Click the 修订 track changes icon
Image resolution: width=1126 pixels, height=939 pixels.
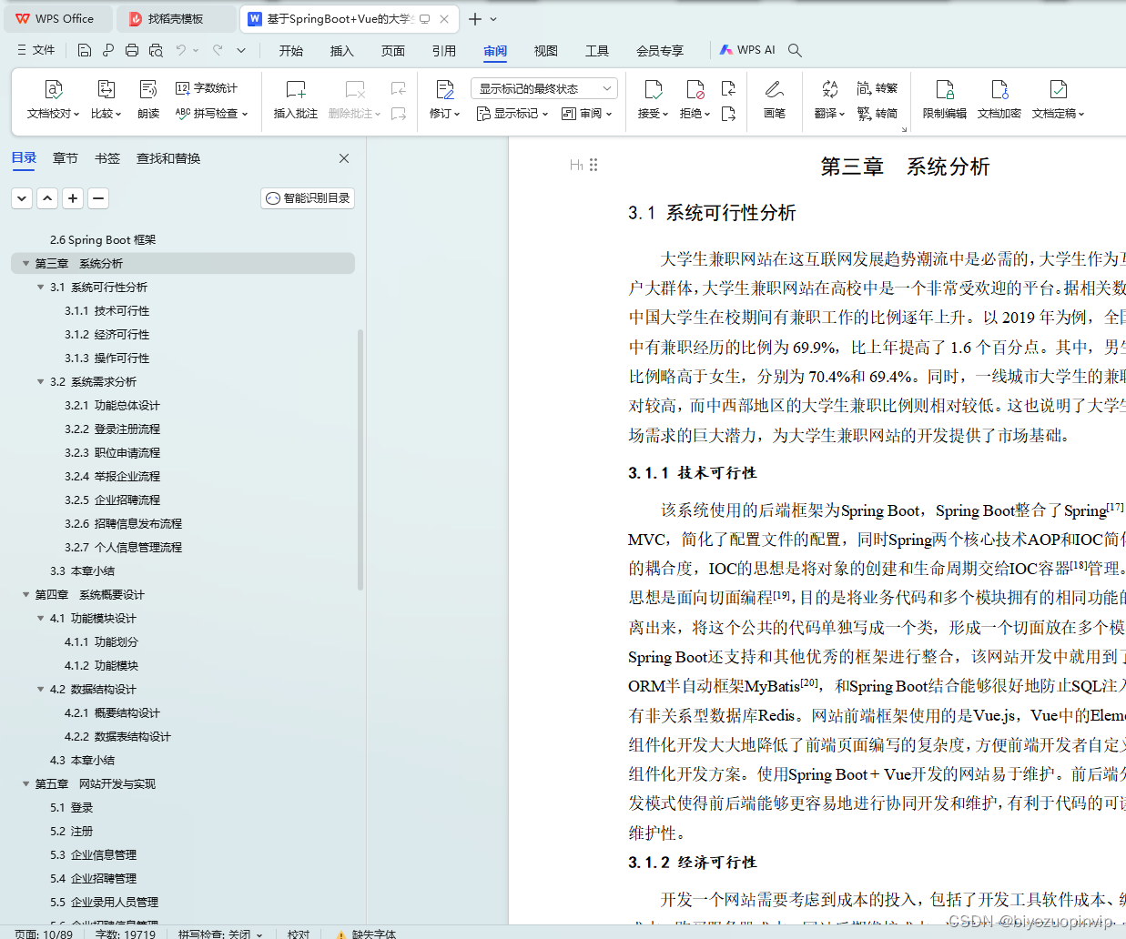[444, 89]
